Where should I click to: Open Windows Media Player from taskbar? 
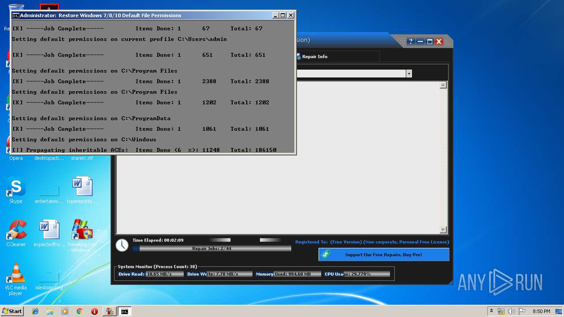coord(65,311)
